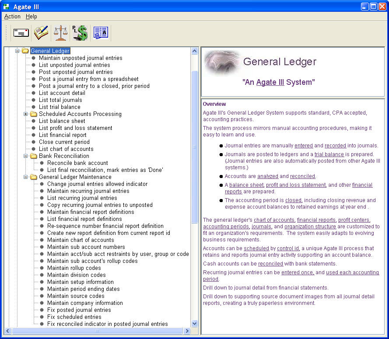
Task: Follow the 'entered once' link
Action: coord(298,272)
